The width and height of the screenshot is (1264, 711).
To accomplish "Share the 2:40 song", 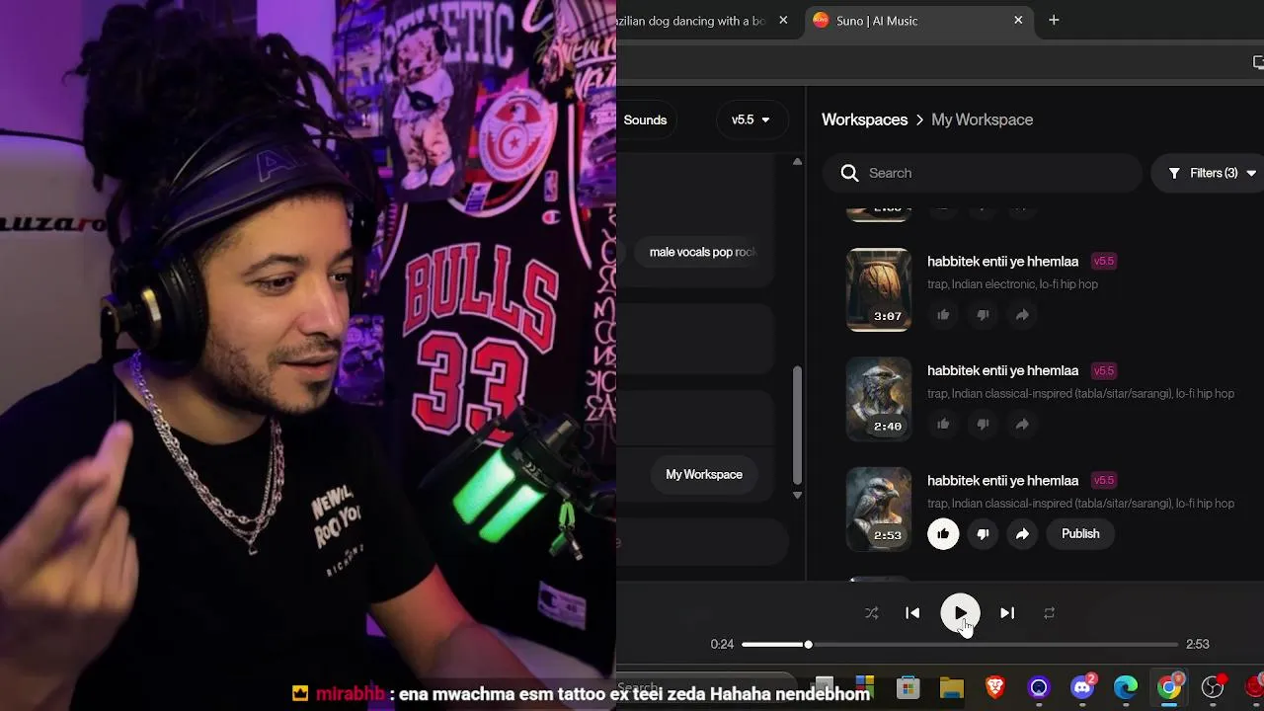I will [1022, 425].
